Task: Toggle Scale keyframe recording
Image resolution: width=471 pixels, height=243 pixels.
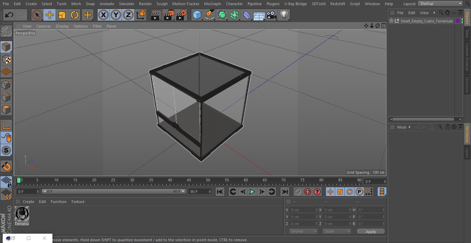Action: (x=340, y=192)
